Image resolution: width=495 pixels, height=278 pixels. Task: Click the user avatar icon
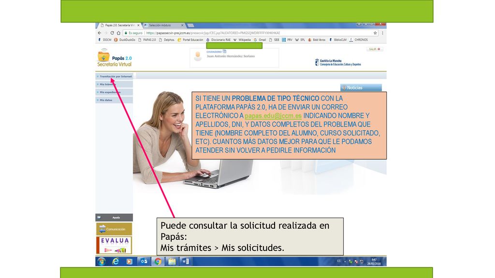click(x=198, y=56)
